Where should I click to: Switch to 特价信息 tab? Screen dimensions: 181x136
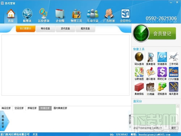tap(45, 29)
